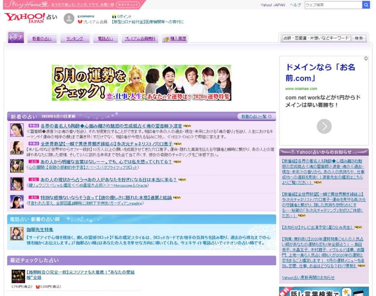Click the 話し言葉検索 banner ad

(x=324, y=292)
